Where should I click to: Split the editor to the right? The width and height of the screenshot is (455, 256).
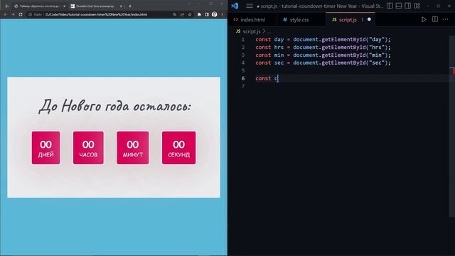point(434,19)
